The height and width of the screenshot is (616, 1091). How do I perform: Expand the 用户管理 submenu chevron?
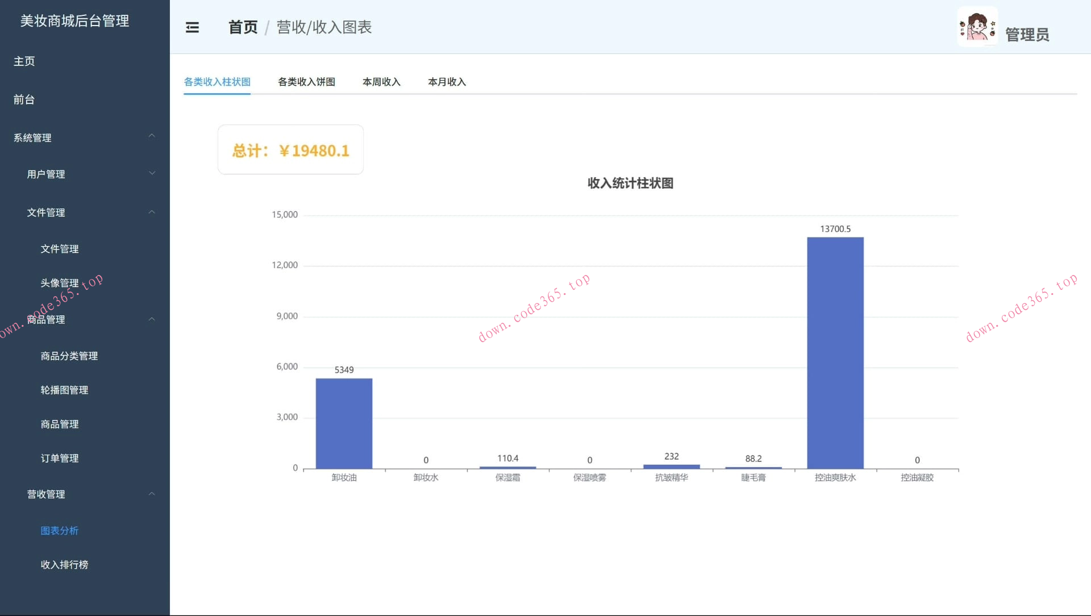tap(152, 173)
